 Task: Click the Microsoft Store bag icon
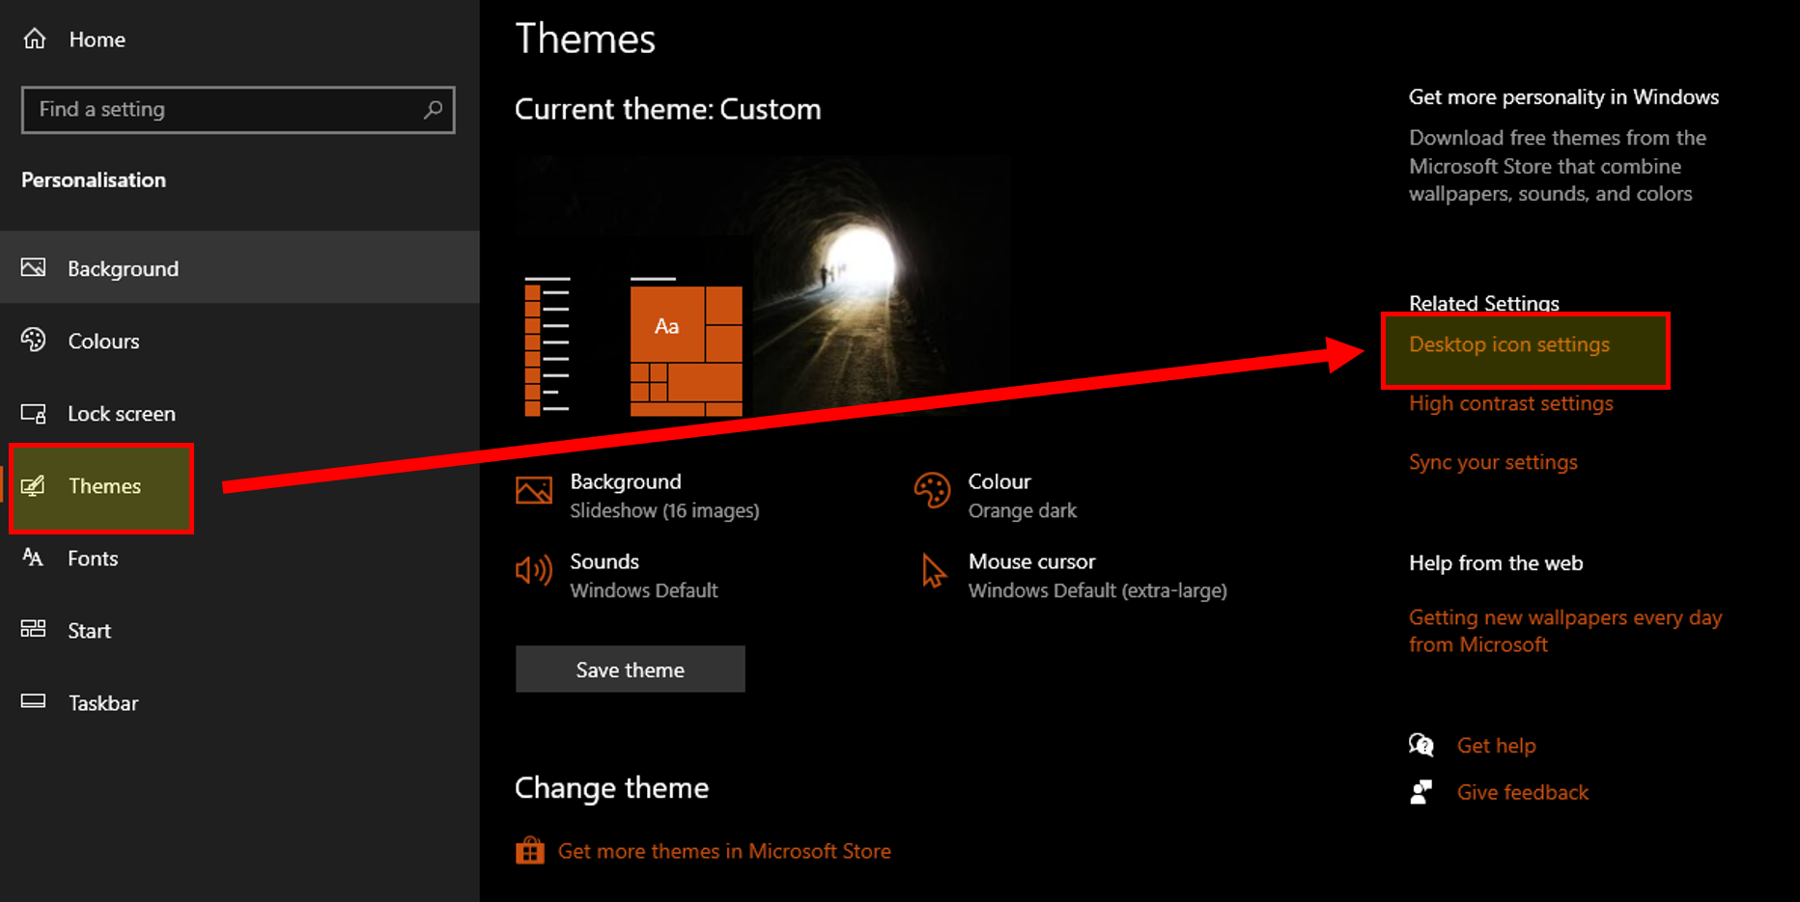[x=529, y=851]
